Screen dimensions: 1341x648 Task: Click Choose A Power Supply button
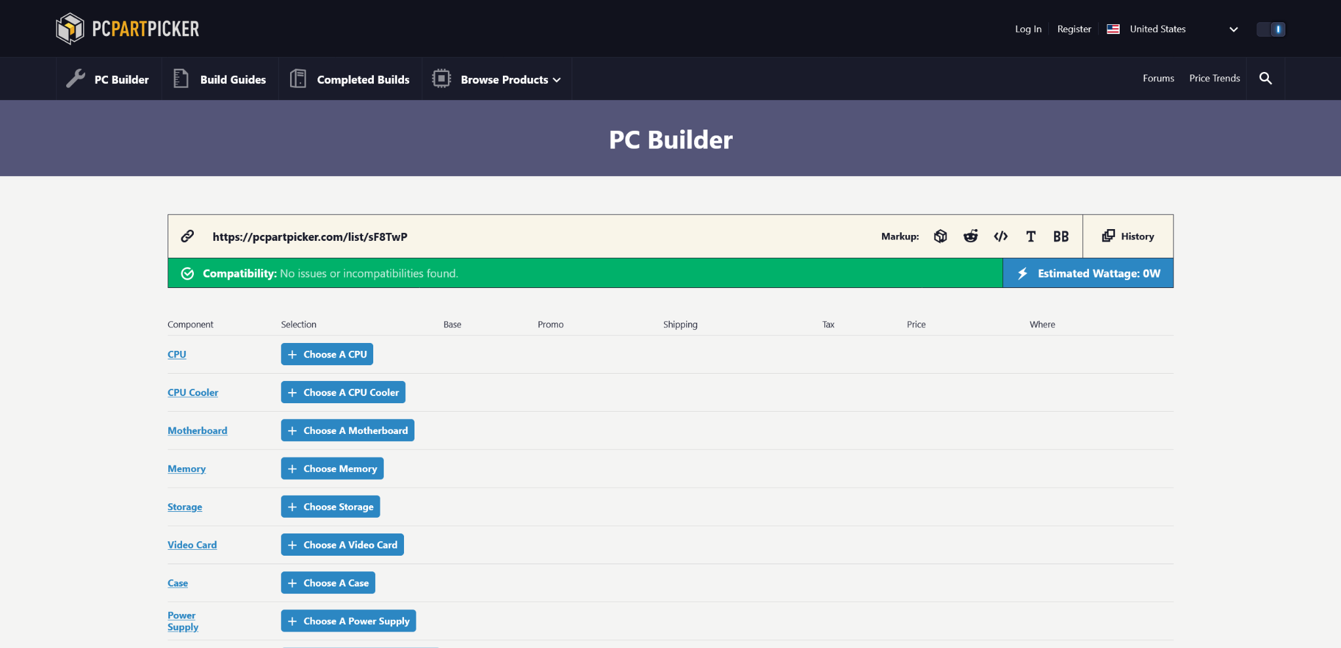(x=348, y=621)
